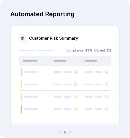Viewport: 130px width, 138px height.
Task: Click the green risk indicator bar
Action: click(x=21, y=72)
